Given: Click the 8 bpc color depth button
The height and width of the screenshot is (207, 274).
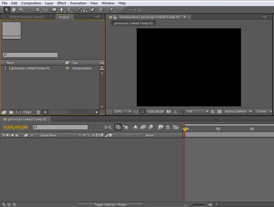Looking at the screenshot, I should click(x=27, y=112).
